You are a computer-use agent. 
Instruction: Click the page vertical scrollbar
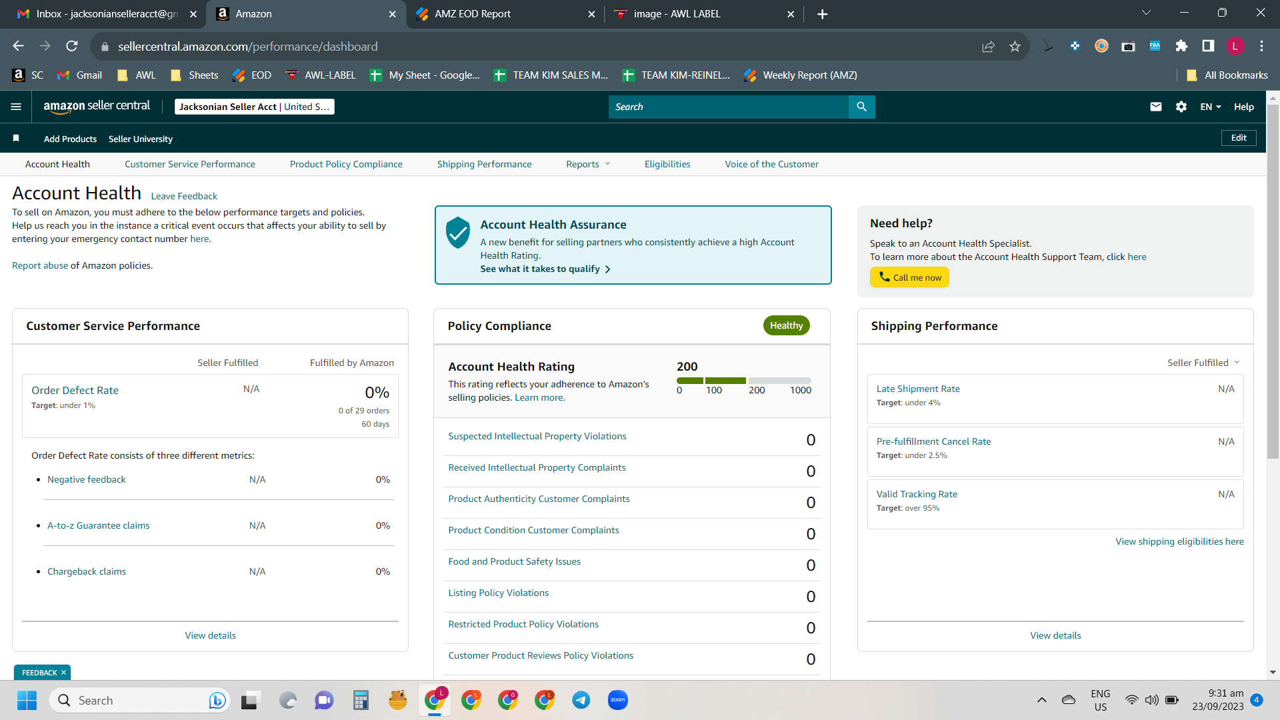point(1273,280)
